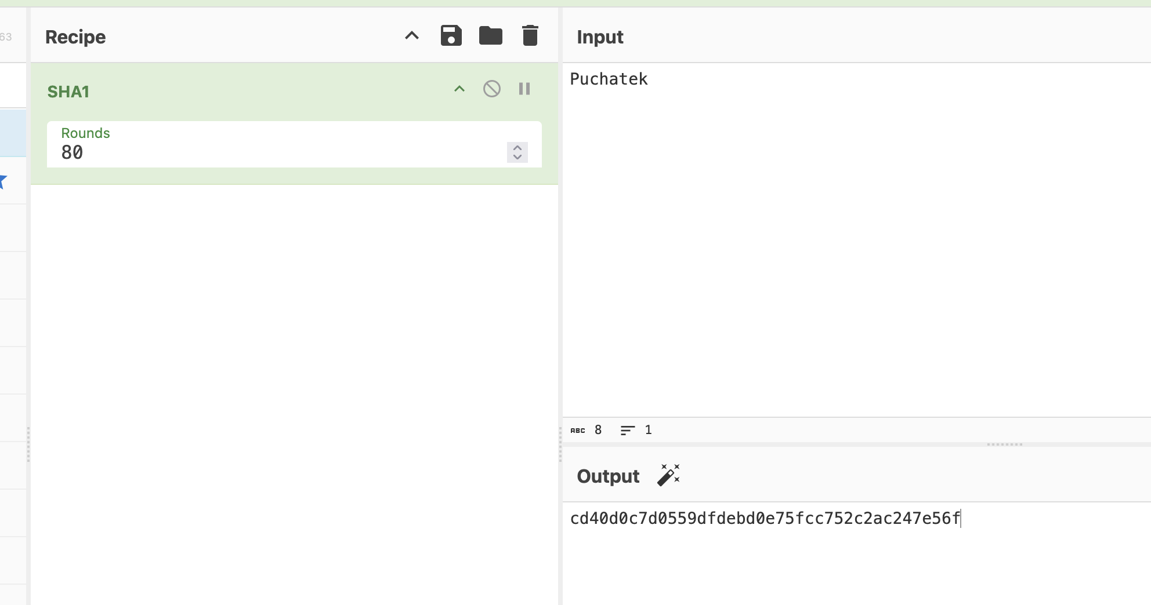Open the Load recipe folder icon
The image size is (1151, 605).
tap(490, 36)
